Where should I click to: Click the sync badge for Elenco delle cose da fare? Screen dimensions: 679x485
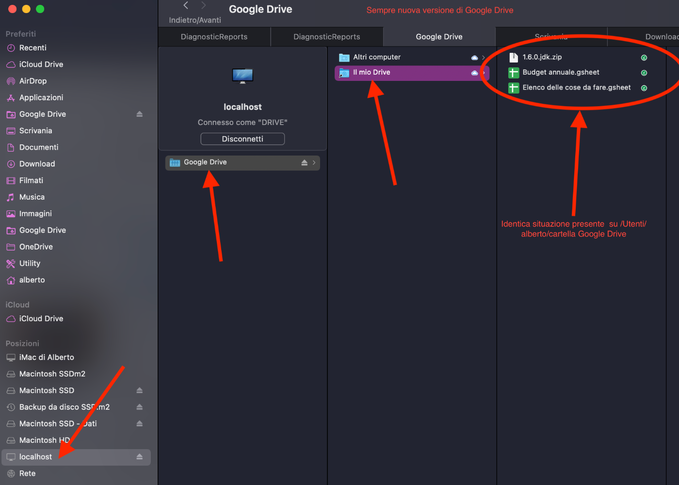[644, 88]
